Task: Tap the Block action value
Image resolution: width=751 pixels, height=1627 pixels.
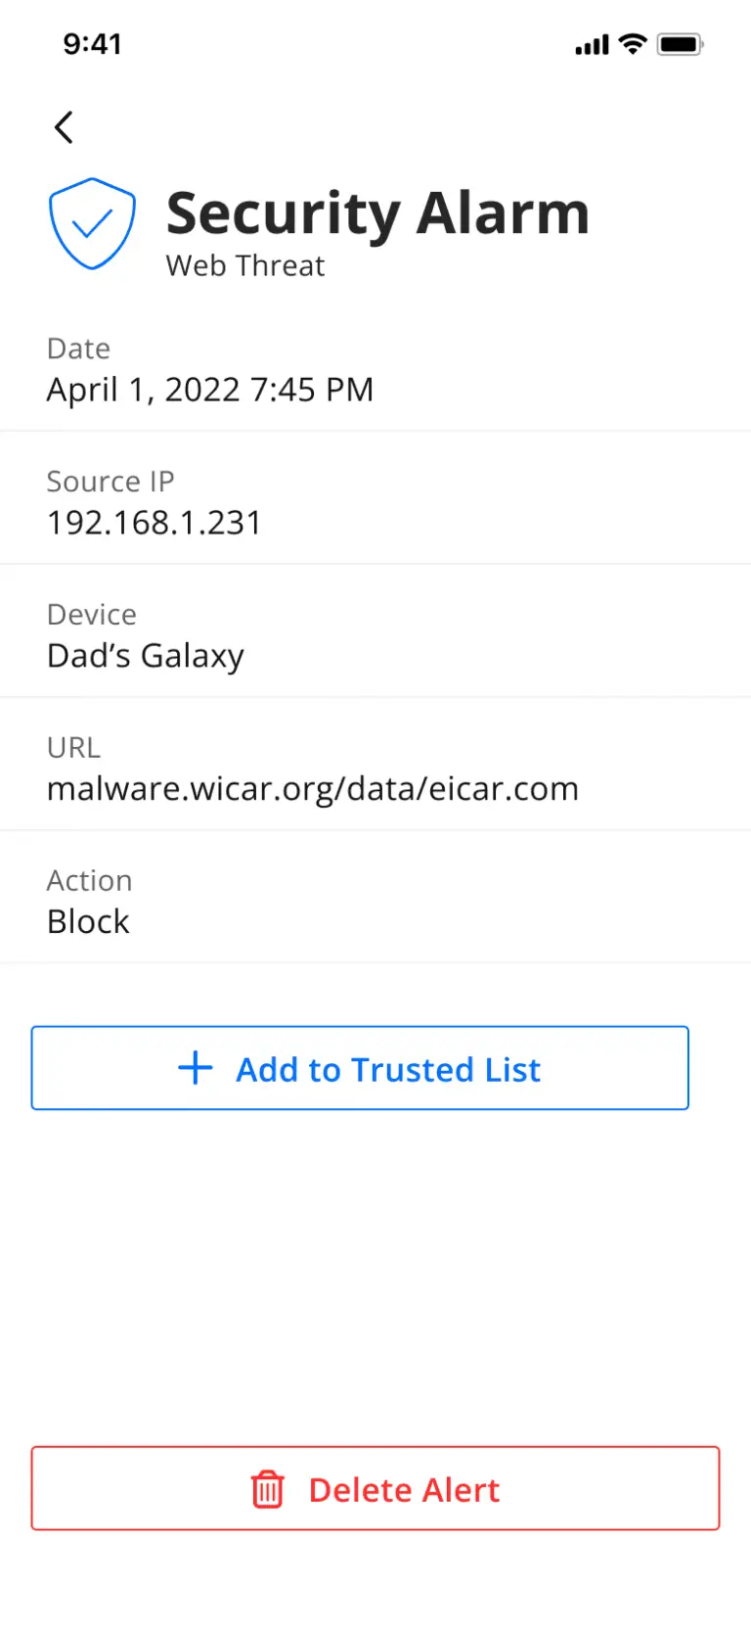Action: coord(88,922)
